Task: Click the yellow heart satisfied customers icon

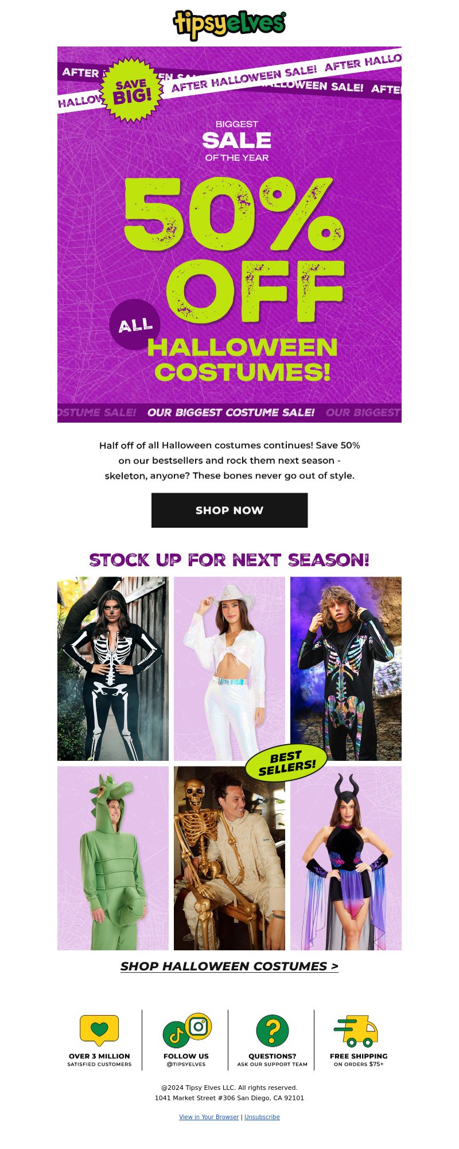Action: (x=99, y=1030)
